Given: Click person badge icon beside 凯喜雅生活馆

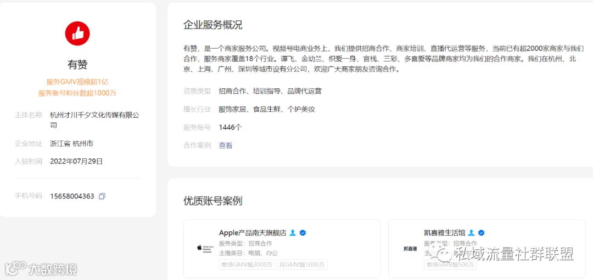Looking at the screenshot, I should click(471, 233).
